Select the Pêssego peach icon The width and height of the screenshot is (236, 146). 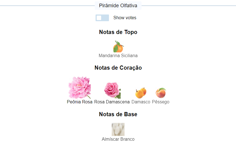[160, 93]
